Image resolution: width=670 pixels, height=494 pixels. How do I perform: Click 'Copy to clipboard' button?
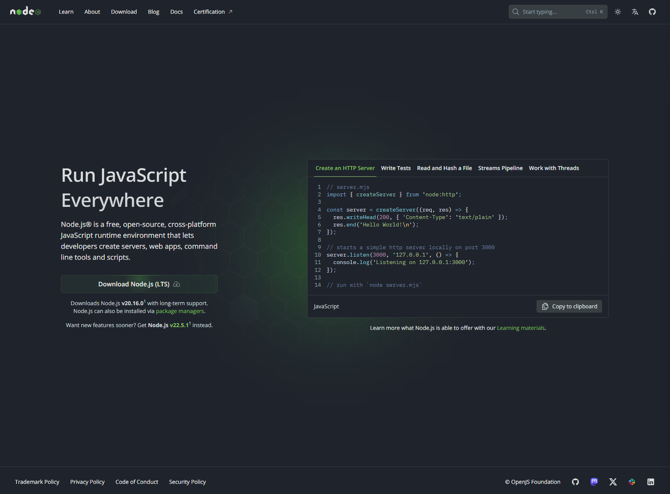coord(569,306)
